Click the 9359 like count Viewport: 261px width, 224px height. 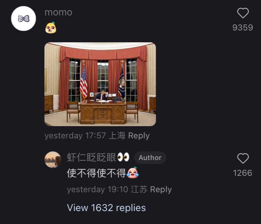point(243,28)
